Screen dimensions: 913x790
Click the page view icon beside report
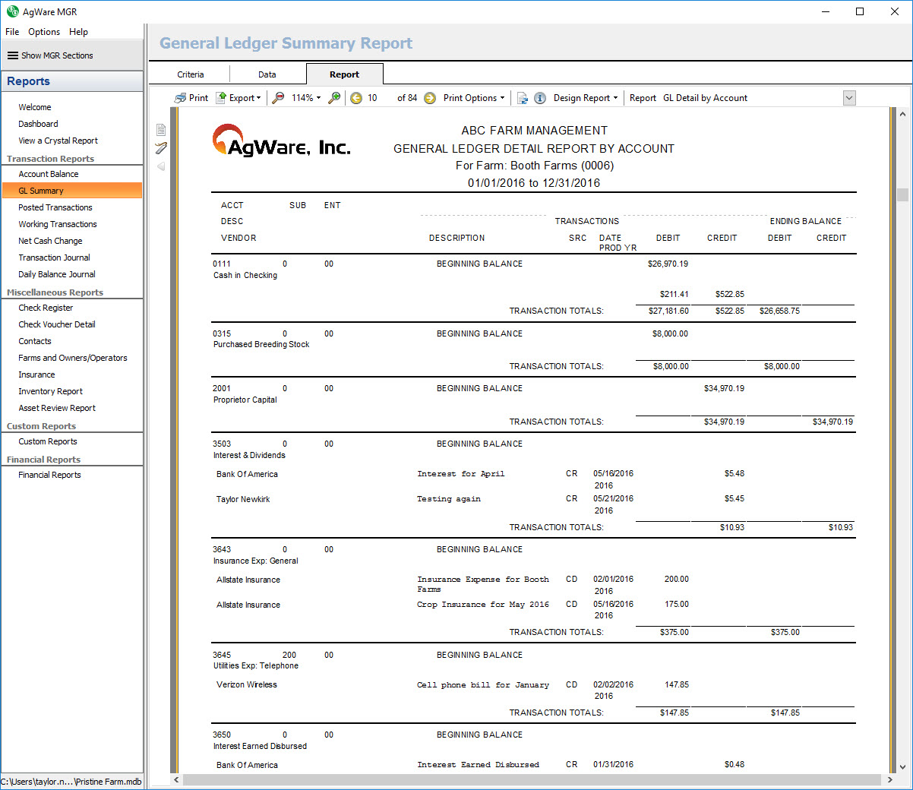point(161,130)
